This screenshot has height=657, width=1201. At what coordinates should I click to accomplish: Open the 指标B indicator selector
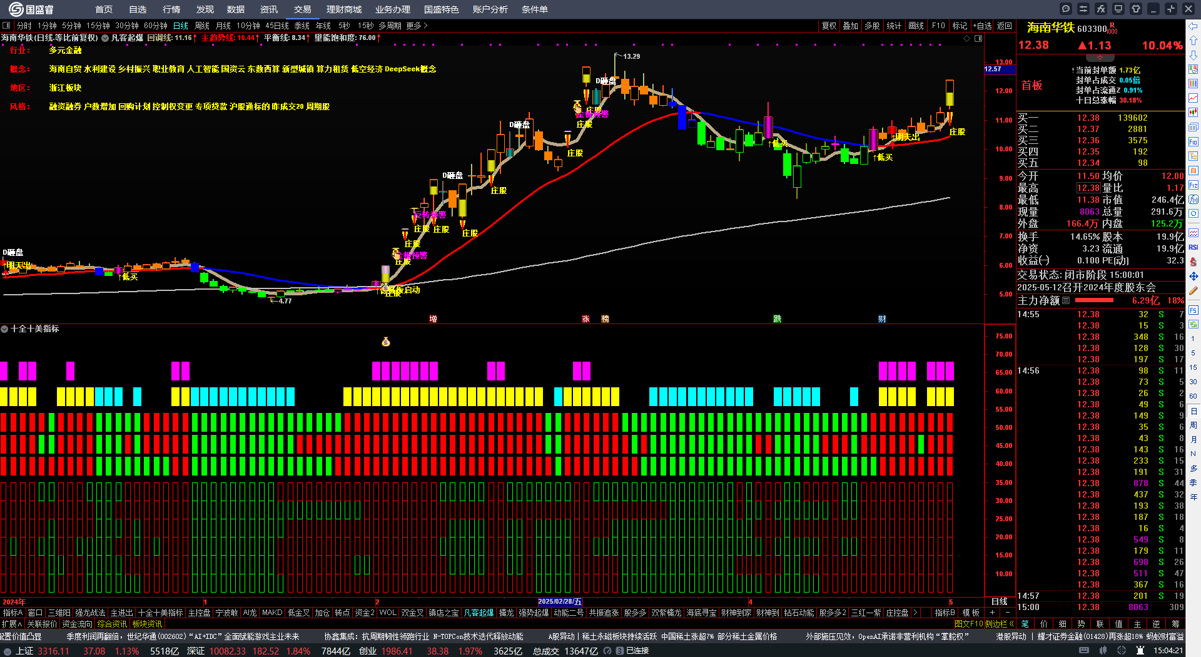(945, 613)
